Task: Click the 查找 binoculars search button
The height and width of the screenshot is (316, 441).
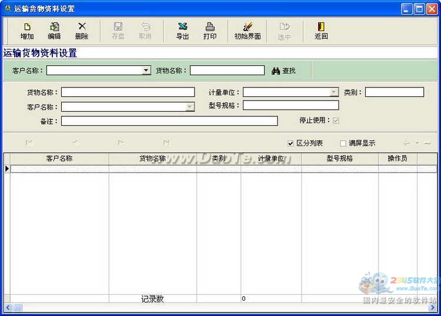Action: pos(283,70)
